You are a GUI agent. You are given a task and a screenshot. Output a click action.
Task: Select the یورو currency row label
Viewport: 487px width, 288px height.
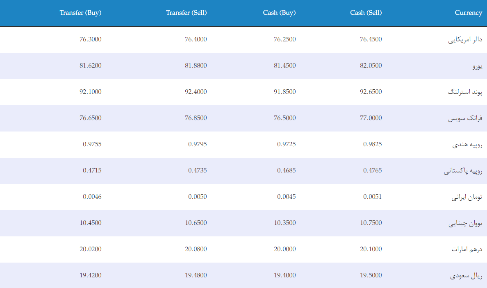coord(478,66)
